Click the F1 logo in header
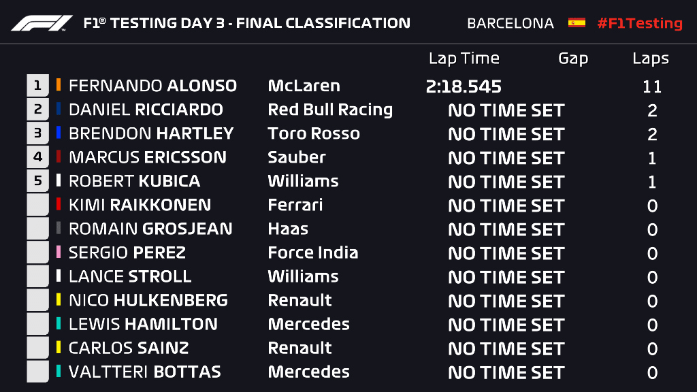This screenshot has width=697, height=392. click(42, 23)
